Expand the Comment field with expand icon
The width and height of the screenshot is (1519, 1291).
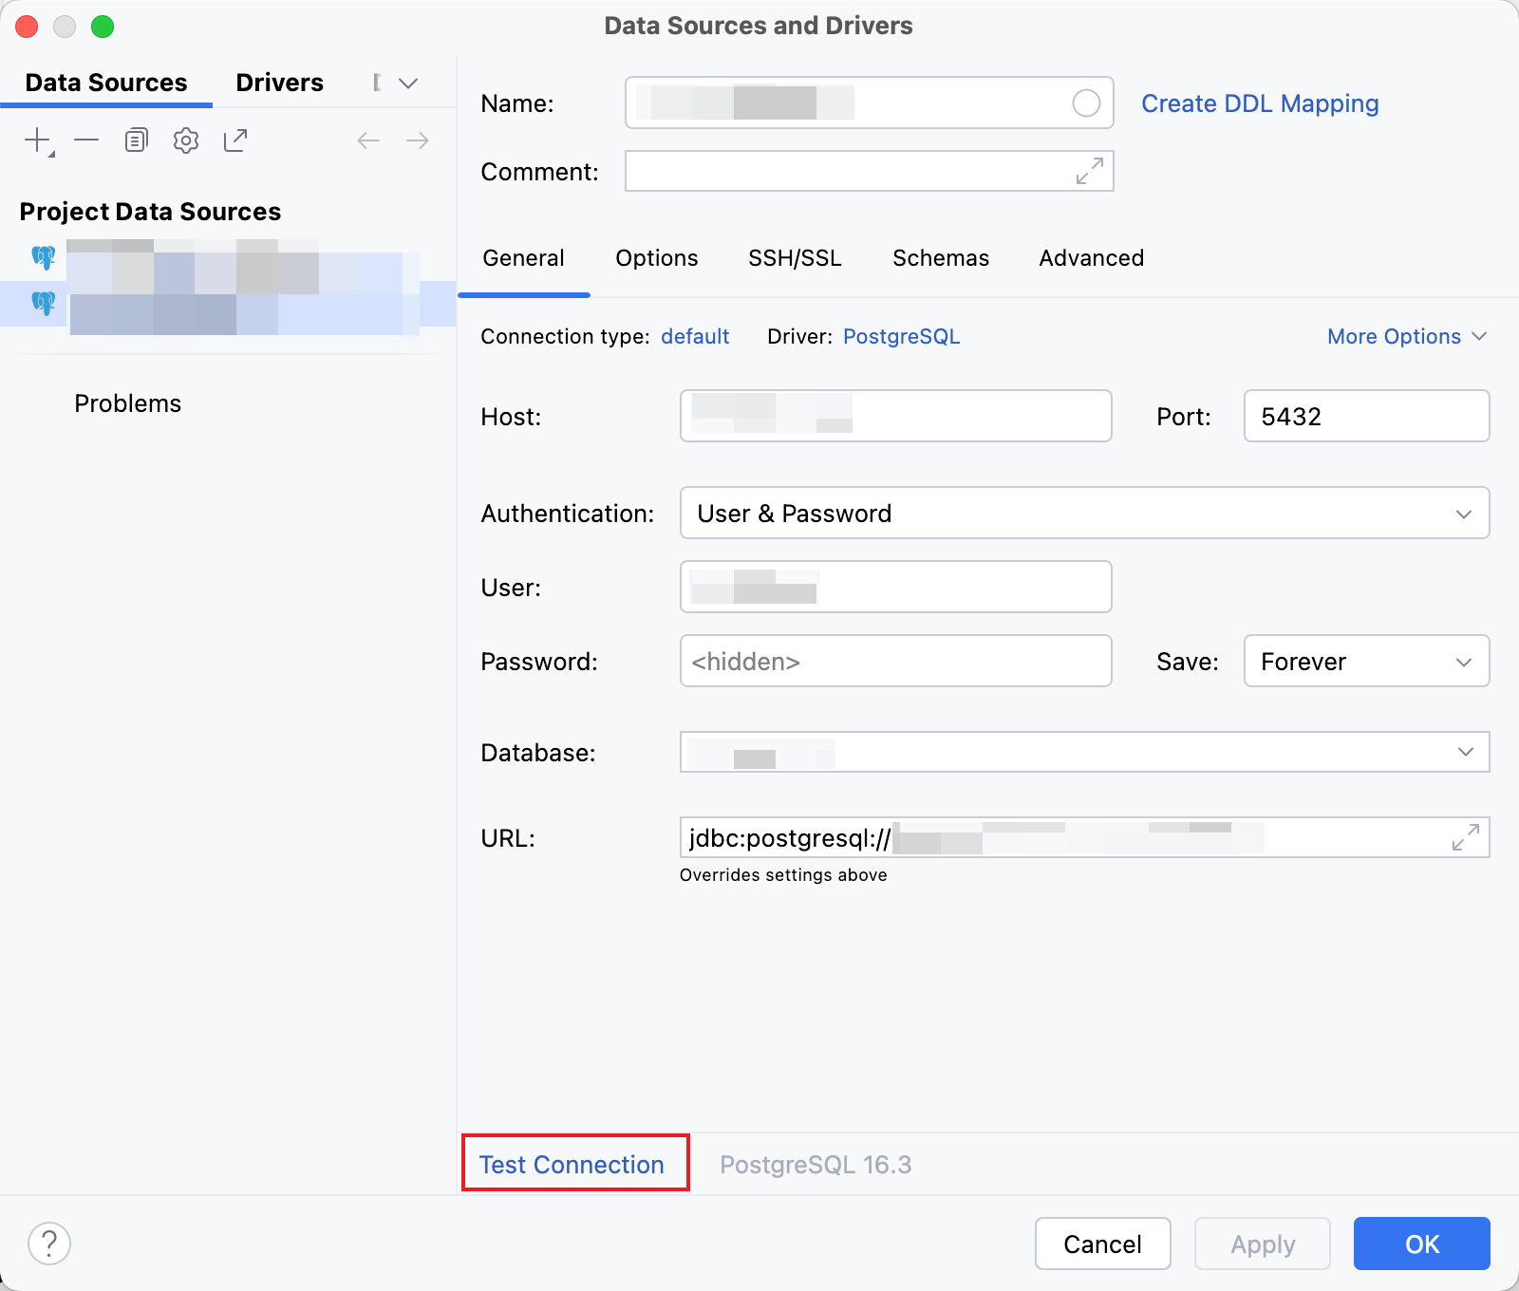coord(1089,171)
